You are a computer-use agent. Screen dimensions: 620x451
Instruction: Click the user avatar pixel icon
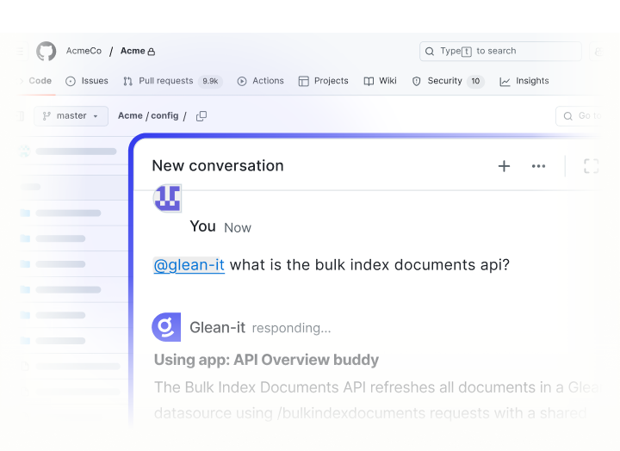coord(167,199)
